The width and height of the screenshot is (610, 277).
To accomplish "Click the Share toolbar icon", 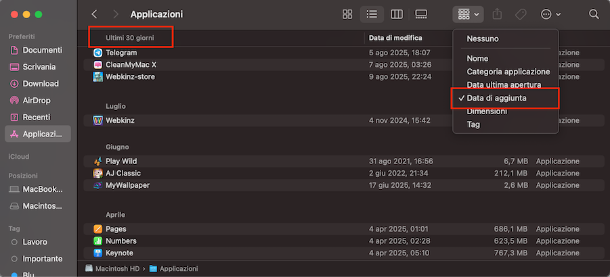I will coord(498,14).
